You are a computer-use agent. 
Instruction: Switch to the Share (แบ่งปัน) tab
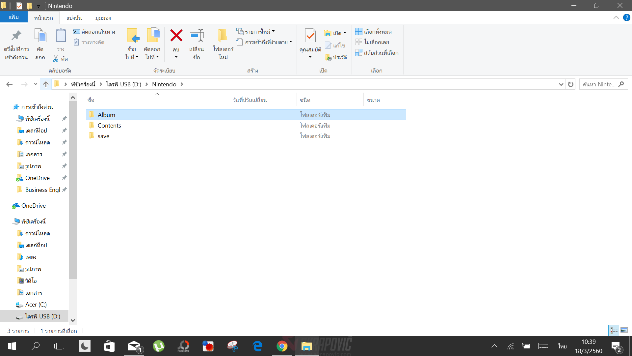[74, 18]
